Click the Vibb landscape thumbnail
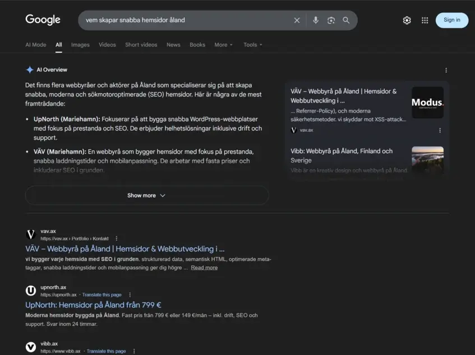 click(427, 160)
